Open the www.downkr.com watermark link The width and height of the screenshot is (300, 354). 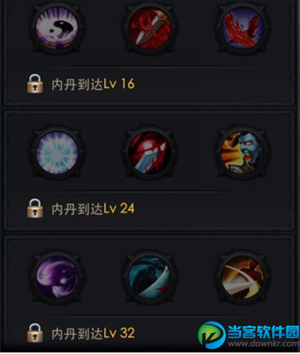263,343
